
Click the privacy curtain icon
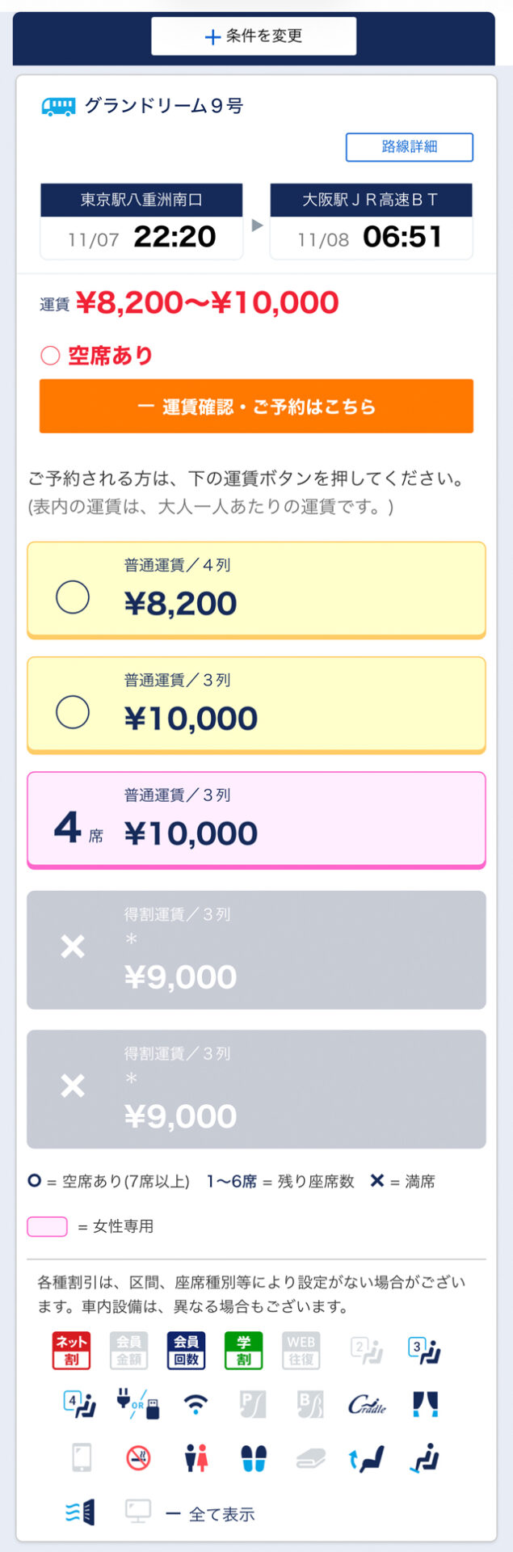click(425, 1404)
